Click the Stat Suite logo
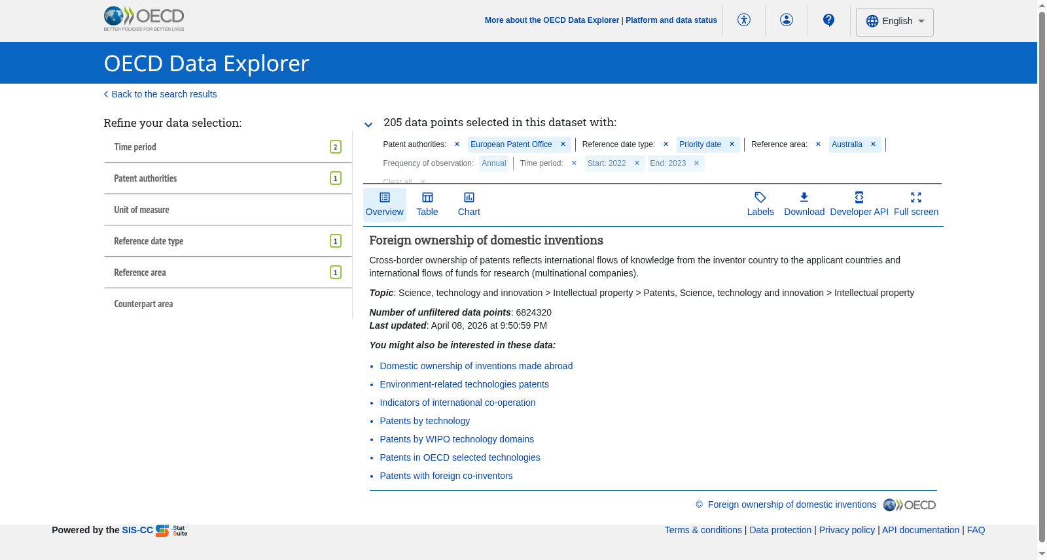The width and height of the screenshot is (1047, 560). (x=171, y=531)
